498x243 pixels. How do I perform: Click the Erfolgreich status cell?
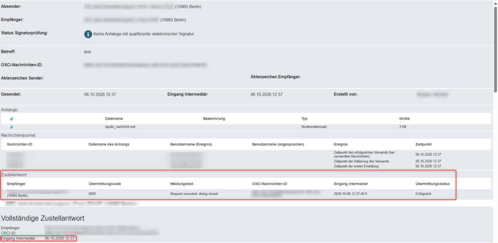click(x=424, y=194)
